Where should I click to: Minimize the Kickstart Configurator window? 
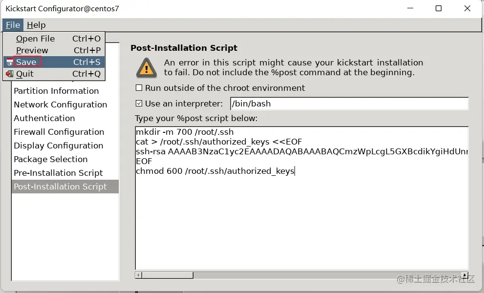coord(410,8)
